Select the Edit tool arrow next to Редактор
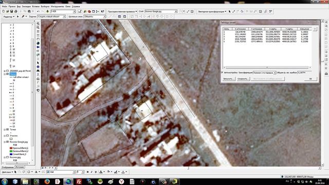This screenshot has height=185, width=329. (18, 16)
